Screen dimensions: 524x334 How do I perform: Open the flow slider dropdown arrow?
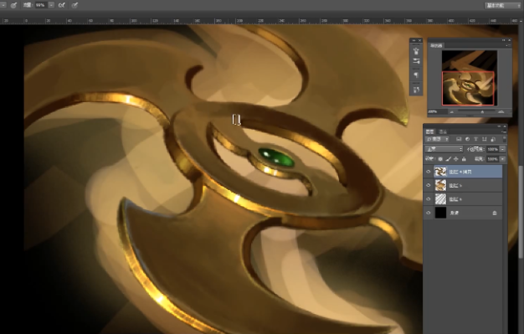(x=51, y=5)
